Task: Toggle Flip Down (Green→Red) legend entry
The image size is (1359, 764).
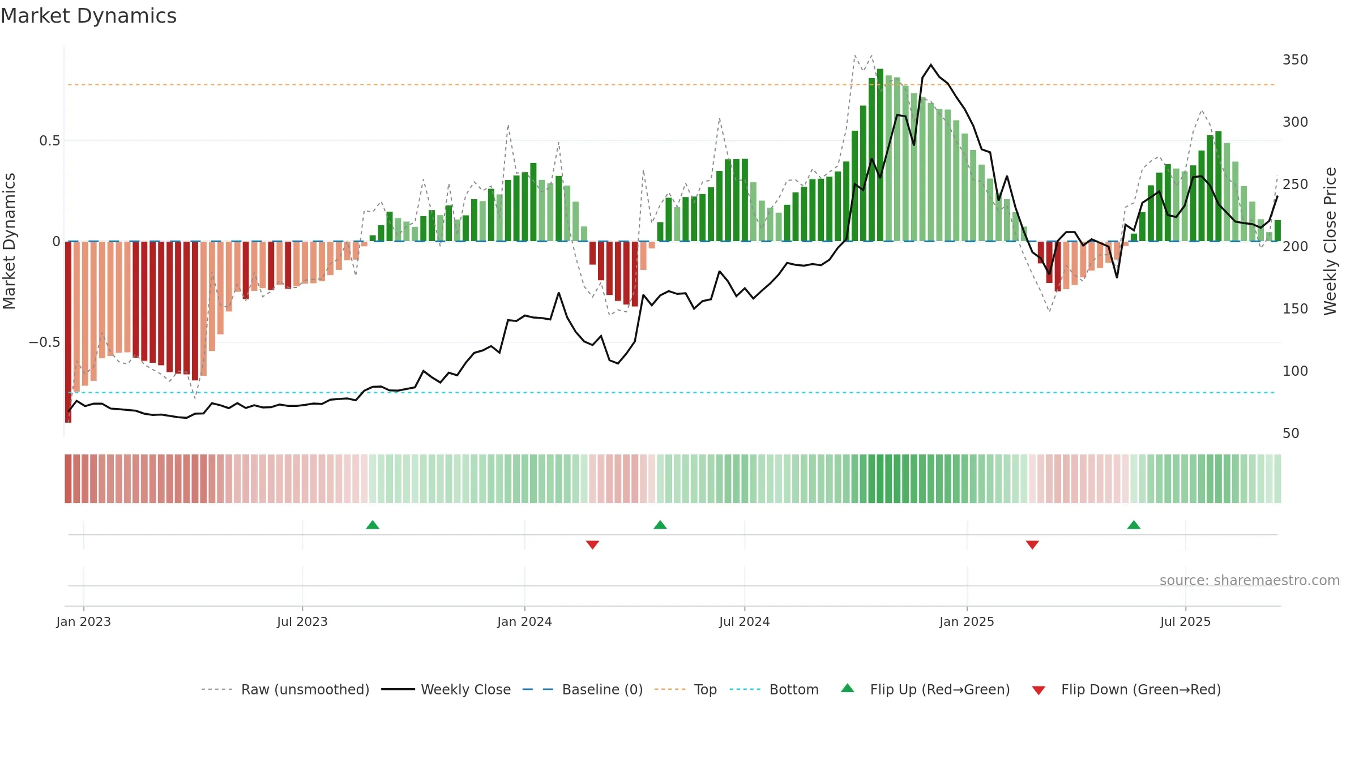Action: coord(1126,689)
